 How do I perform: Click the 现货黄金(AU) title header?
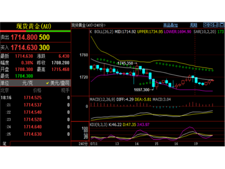[34, 26]
